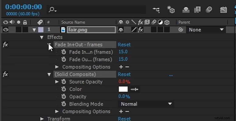Screen dimensions: 236x121
Task: Open the Composition Mini-Flowchart icon
Action: tap(157, 10)
